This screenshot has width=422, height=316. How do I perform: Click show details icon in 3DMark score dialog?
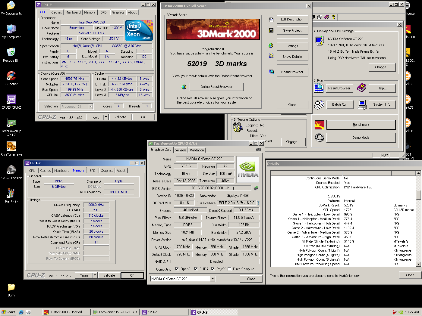pos(271,56)
